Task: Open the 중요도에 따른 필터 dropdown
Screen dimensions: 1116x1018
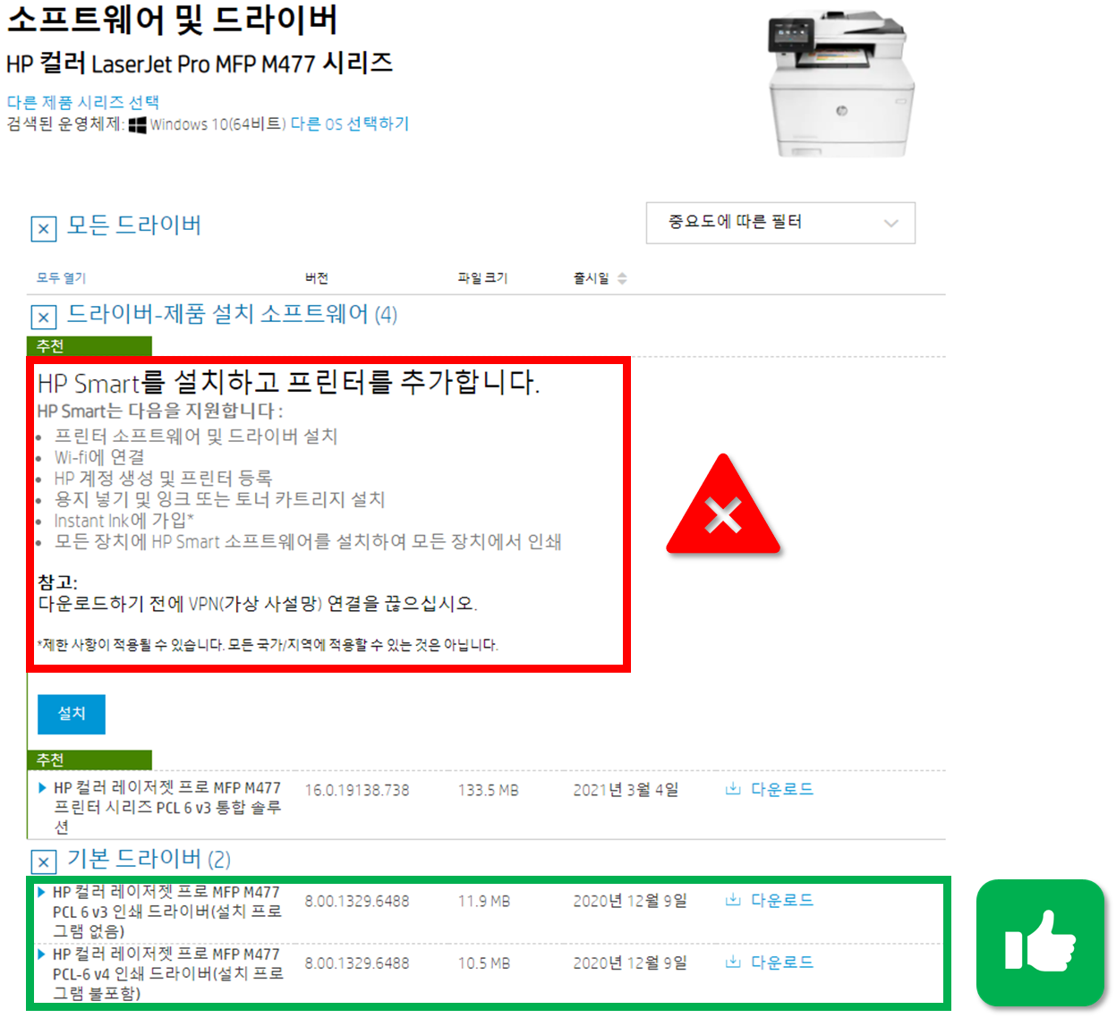Action: (780, 223)
